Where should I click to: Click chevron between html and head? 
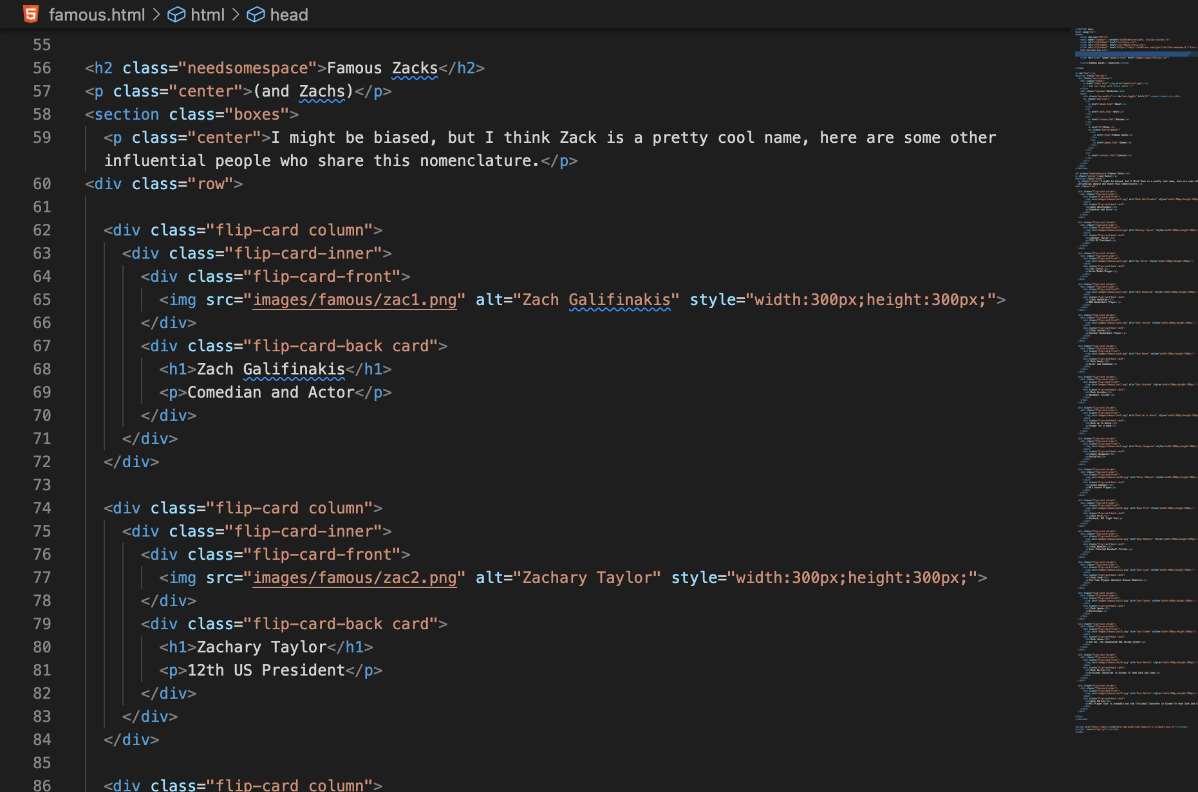(236, 14)
